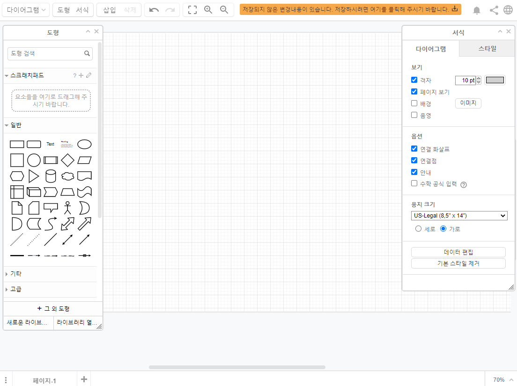Click the 기본 스타일 제거 button
The width and height of the screenshot is (517, 386).
click(458, 263)
